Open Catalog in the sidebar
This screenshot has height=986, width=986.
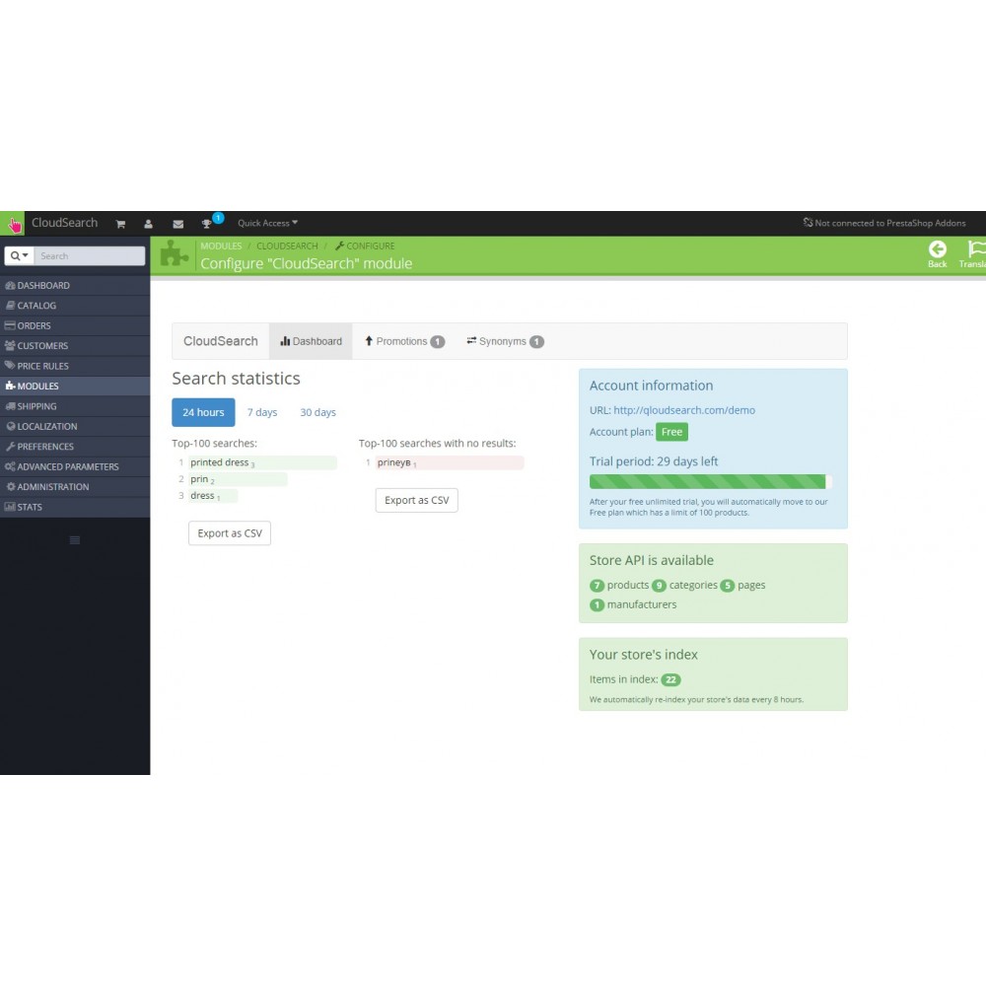coord(75,306)
